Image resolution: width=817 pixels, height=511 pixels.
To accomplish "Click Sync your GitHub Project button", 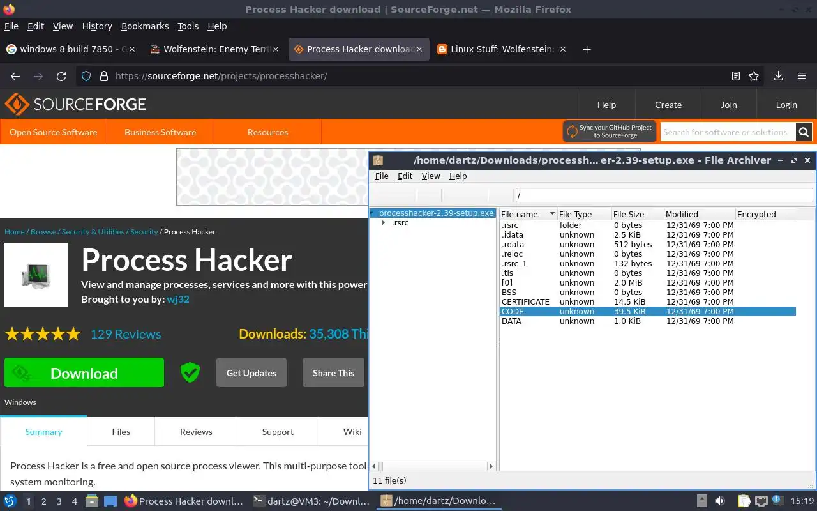I will tap(610, 131).
